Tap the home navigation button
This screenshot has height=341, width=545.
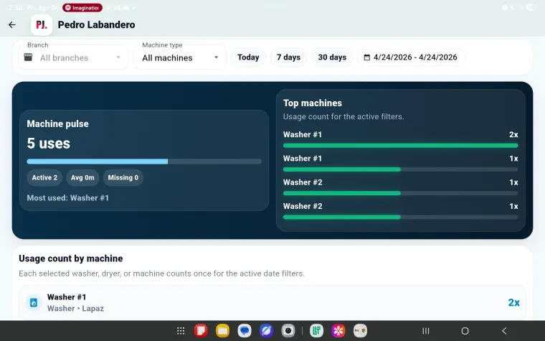pos(465,331)
